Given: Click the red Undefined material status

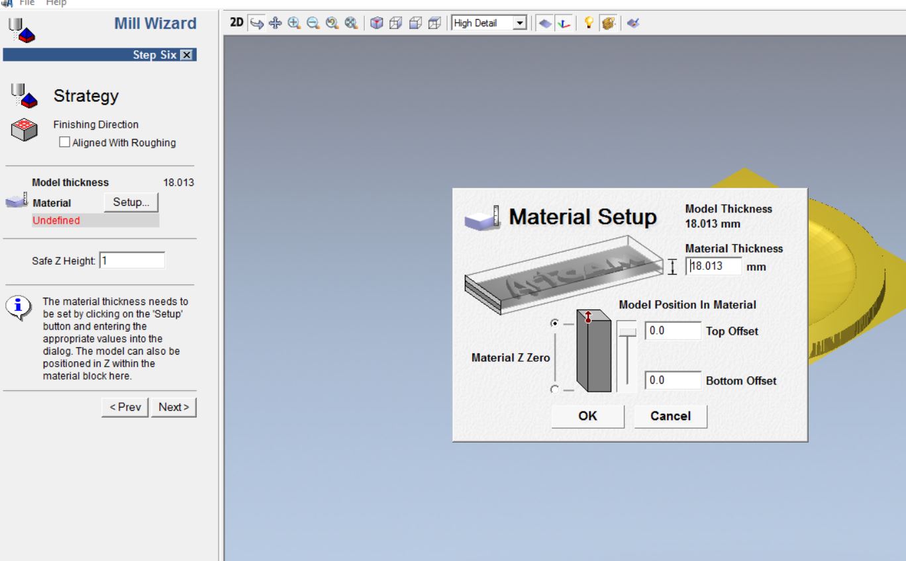Looking at the screenshot, I should 56,221.
